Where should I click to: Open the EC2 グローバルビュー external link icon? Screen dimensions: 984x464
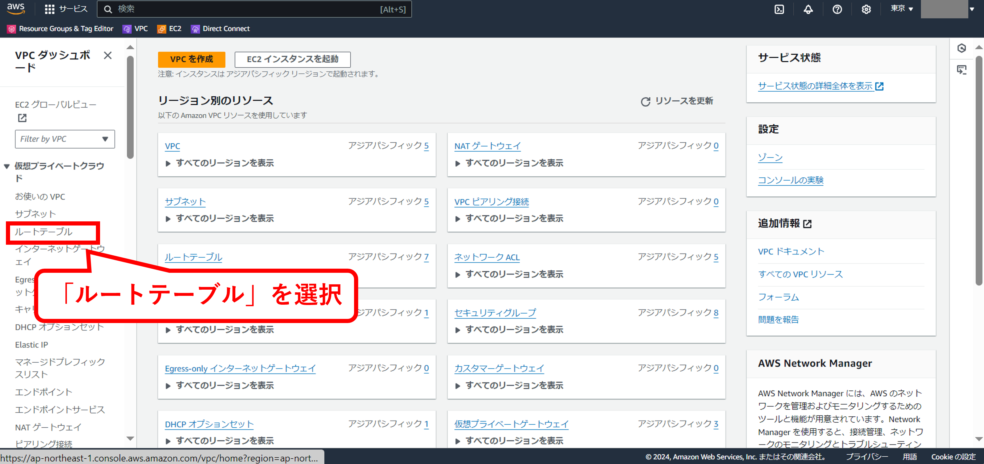[x=22, y=118]
